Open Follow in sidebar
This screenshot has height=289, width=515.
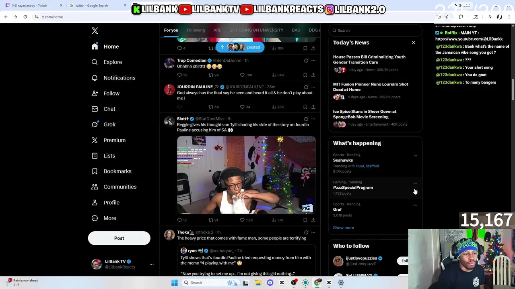[106, 93]
